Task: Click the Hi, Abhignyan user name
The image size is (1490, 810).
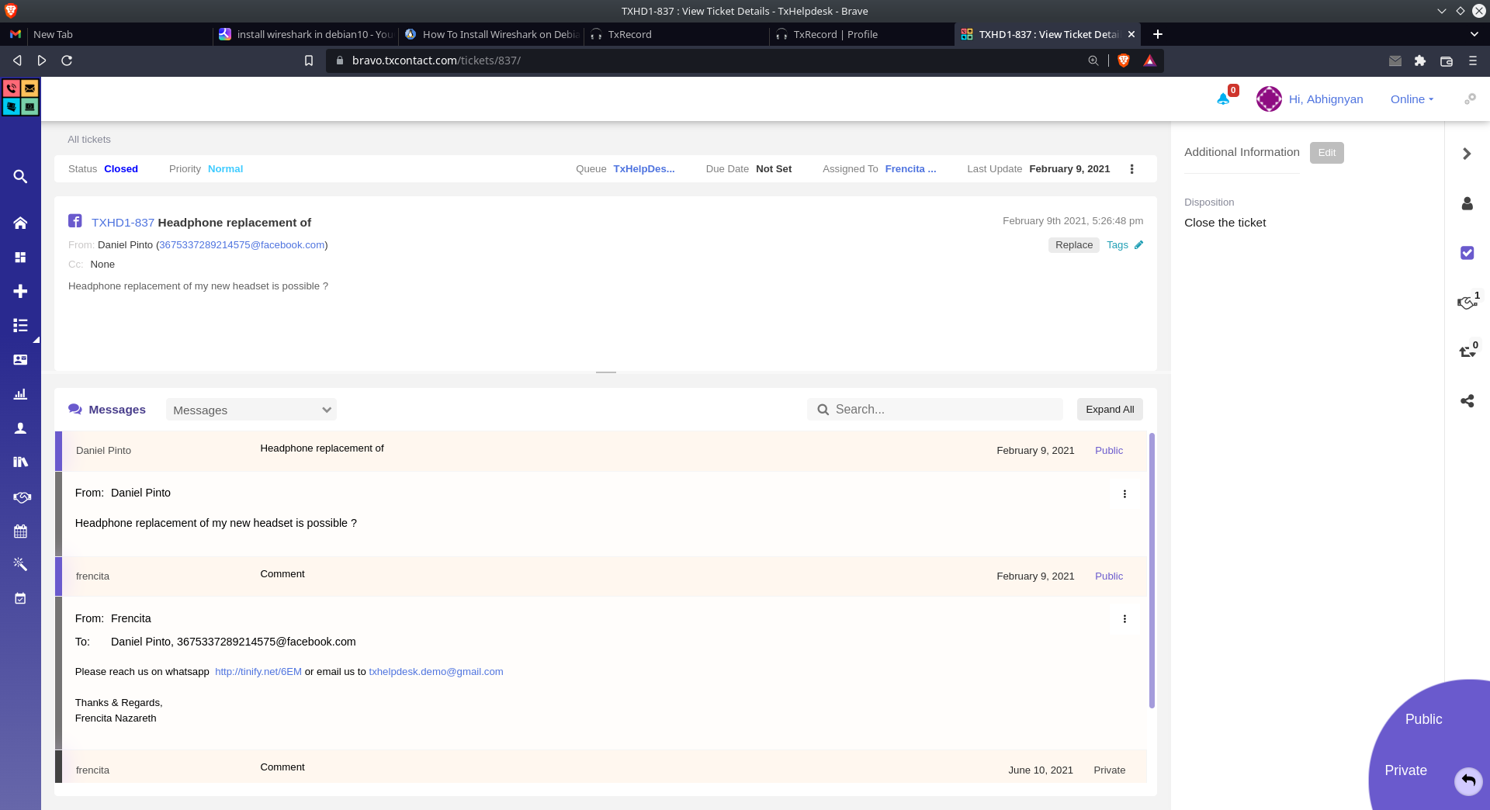Action: click(1325, 99)
